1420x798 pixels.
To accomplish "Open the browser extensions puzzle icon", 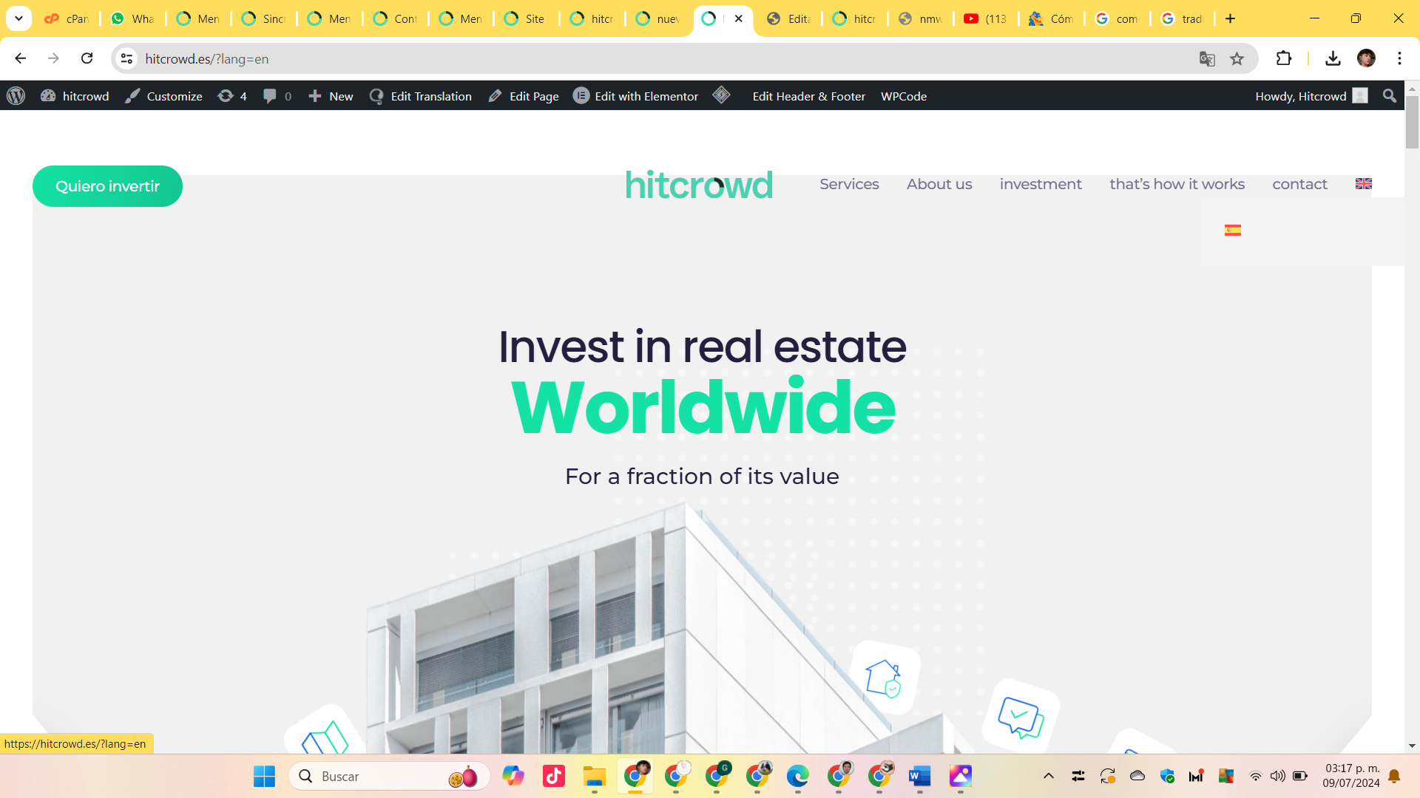I will coord(1284,58).
